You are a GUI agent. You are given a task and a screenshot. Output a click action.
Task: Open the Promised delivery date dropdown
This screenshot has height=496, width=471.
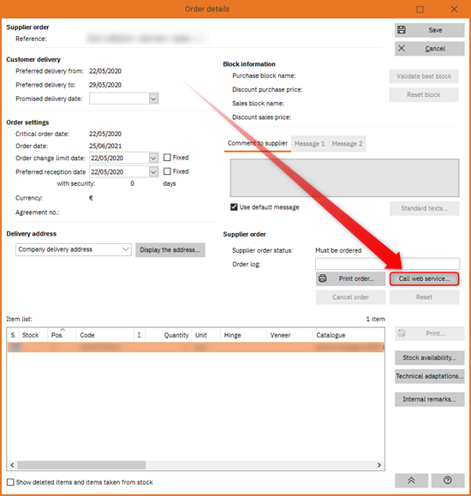click(153, 99)
